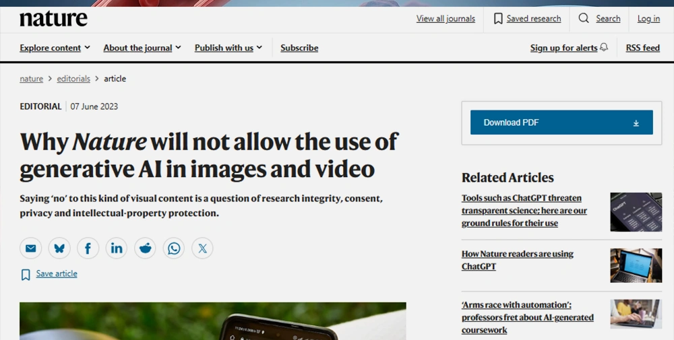Image resolution: width=674 pixels, height=340 pixels.
Task: Expand the About the journal menu
Action: tap(142, 48)
